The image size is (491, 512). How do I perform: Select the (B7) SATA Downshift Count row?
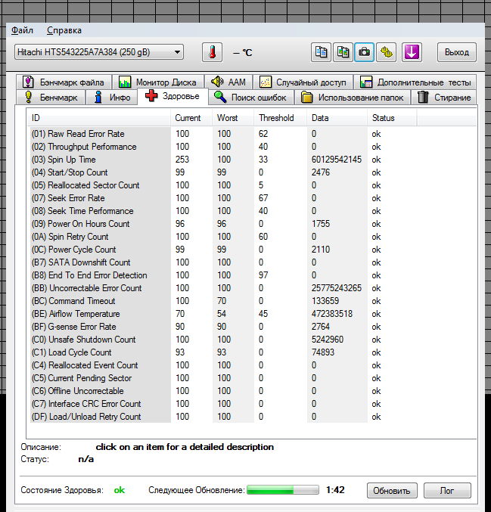222,262
